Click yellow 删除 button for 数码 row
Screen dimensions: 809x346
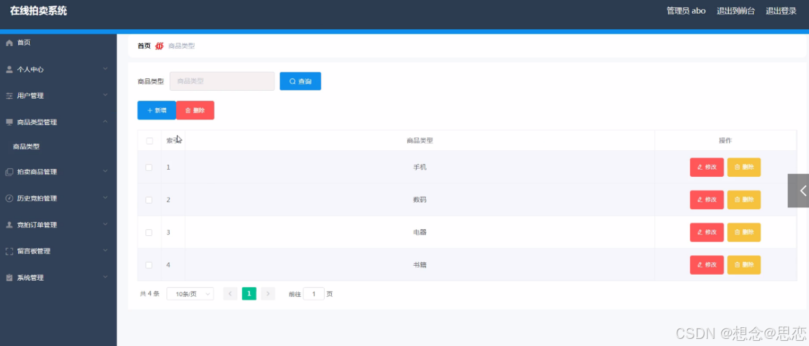click(x=744, y=200)
